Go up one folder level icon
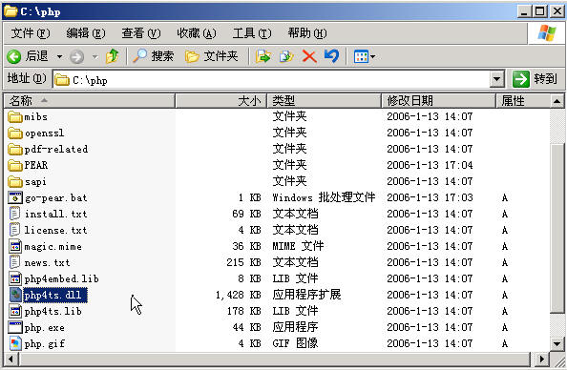Screen dimensions: 567x370 point(112,56)
